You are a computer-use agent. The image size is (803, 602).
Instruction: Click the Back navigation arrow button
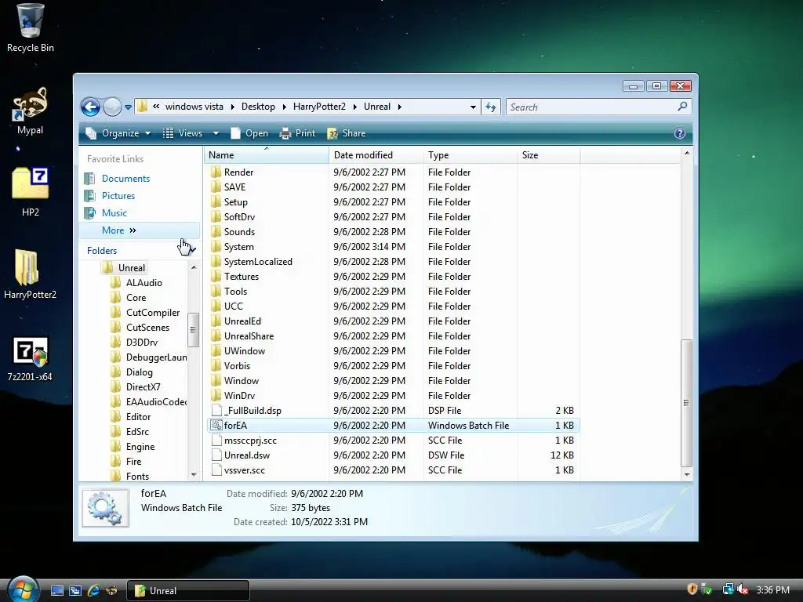pos(91,107)
